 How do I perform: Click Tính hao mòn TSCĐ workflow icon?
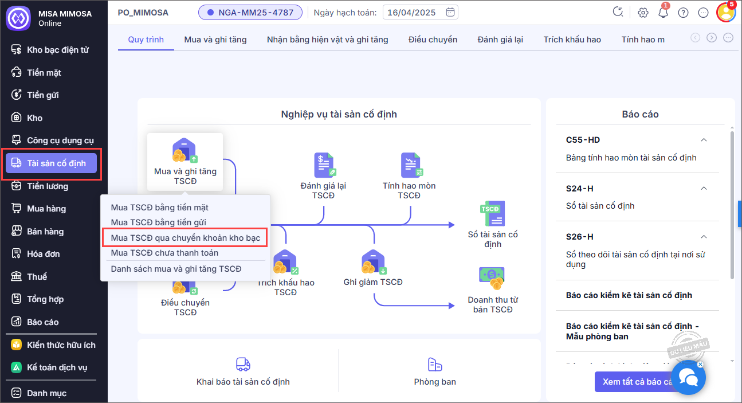point(410,165)
